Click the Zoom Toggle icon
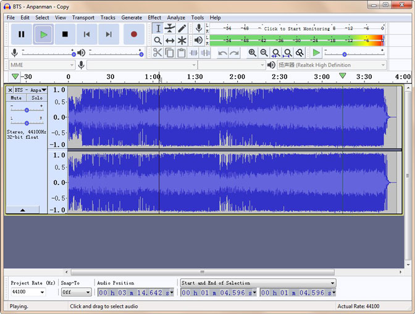 pos(300,53)
